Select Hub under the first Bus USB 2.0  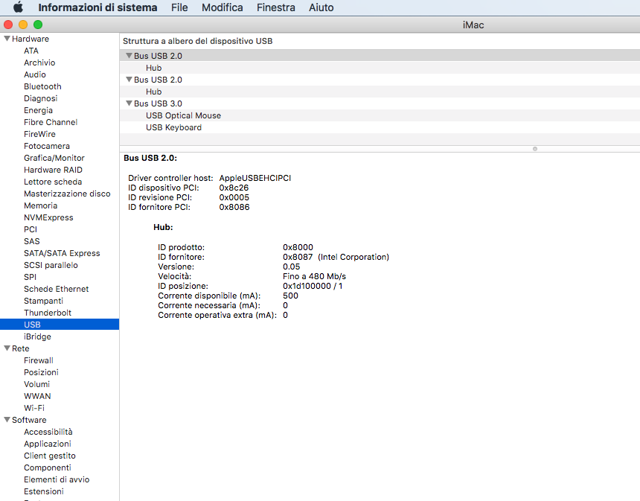click(x=380, y=68)
